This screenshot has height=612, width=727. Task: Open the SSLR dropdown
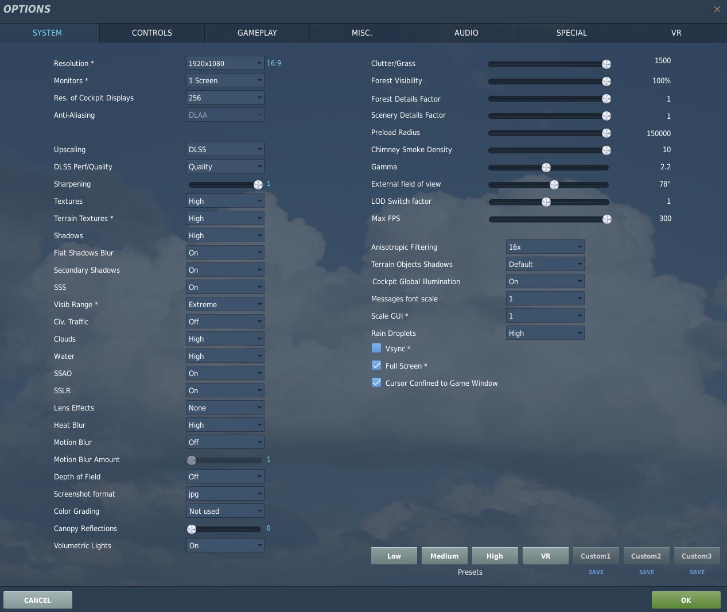pos(225,390)
